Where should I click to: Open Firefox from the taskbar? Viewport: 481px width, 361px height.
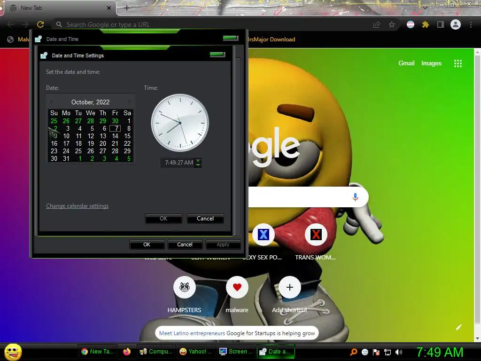127,352
